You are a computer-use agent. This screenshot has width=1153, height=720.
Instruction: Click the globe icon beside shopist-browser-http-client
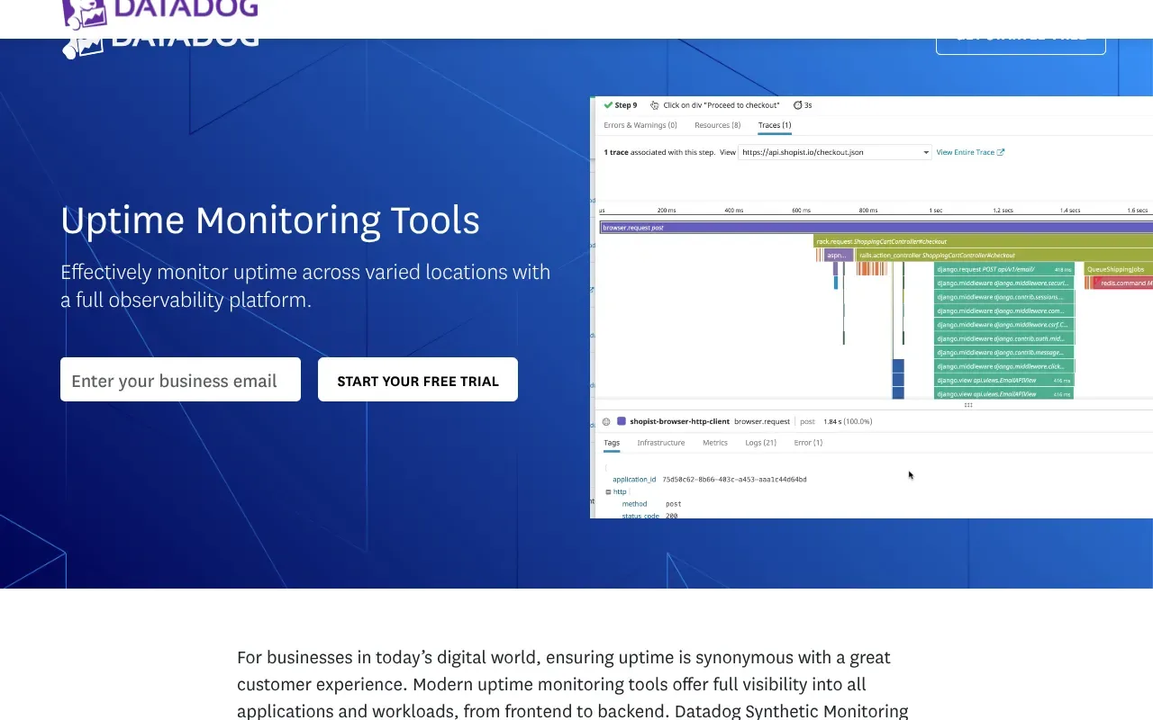(x=606, y=421)
